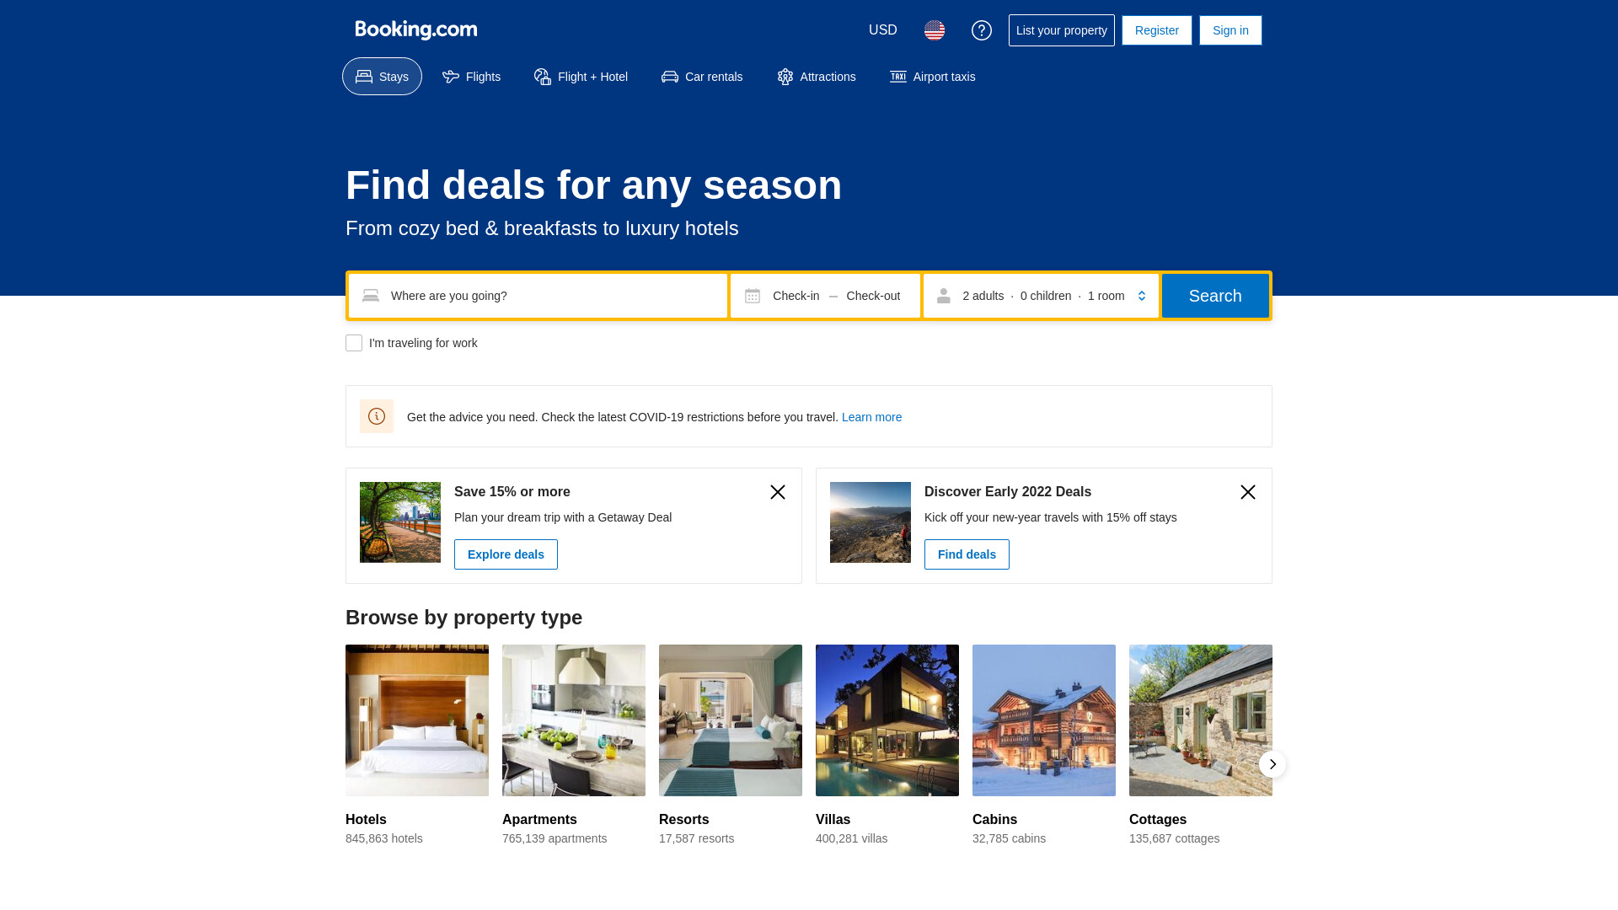Dismiss the Discover Early 2022 Deals card

(x=1248, y=492)
